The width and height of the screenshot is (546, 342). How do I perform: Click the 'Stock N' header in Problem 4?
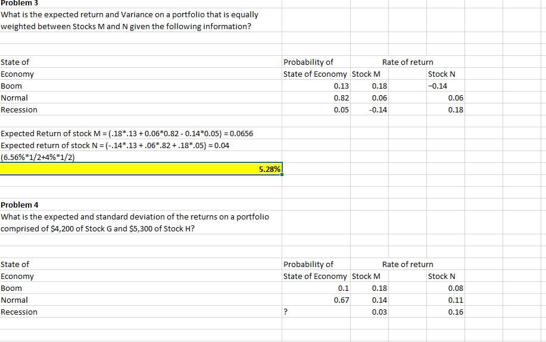[x=442, y=276]
